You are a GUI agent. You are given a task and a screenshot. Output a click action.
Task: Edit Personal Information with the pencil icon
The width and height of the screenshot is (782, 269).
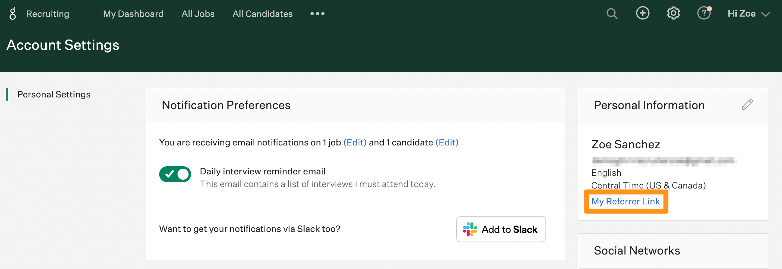pyautogui.click(x=747, y=104)
